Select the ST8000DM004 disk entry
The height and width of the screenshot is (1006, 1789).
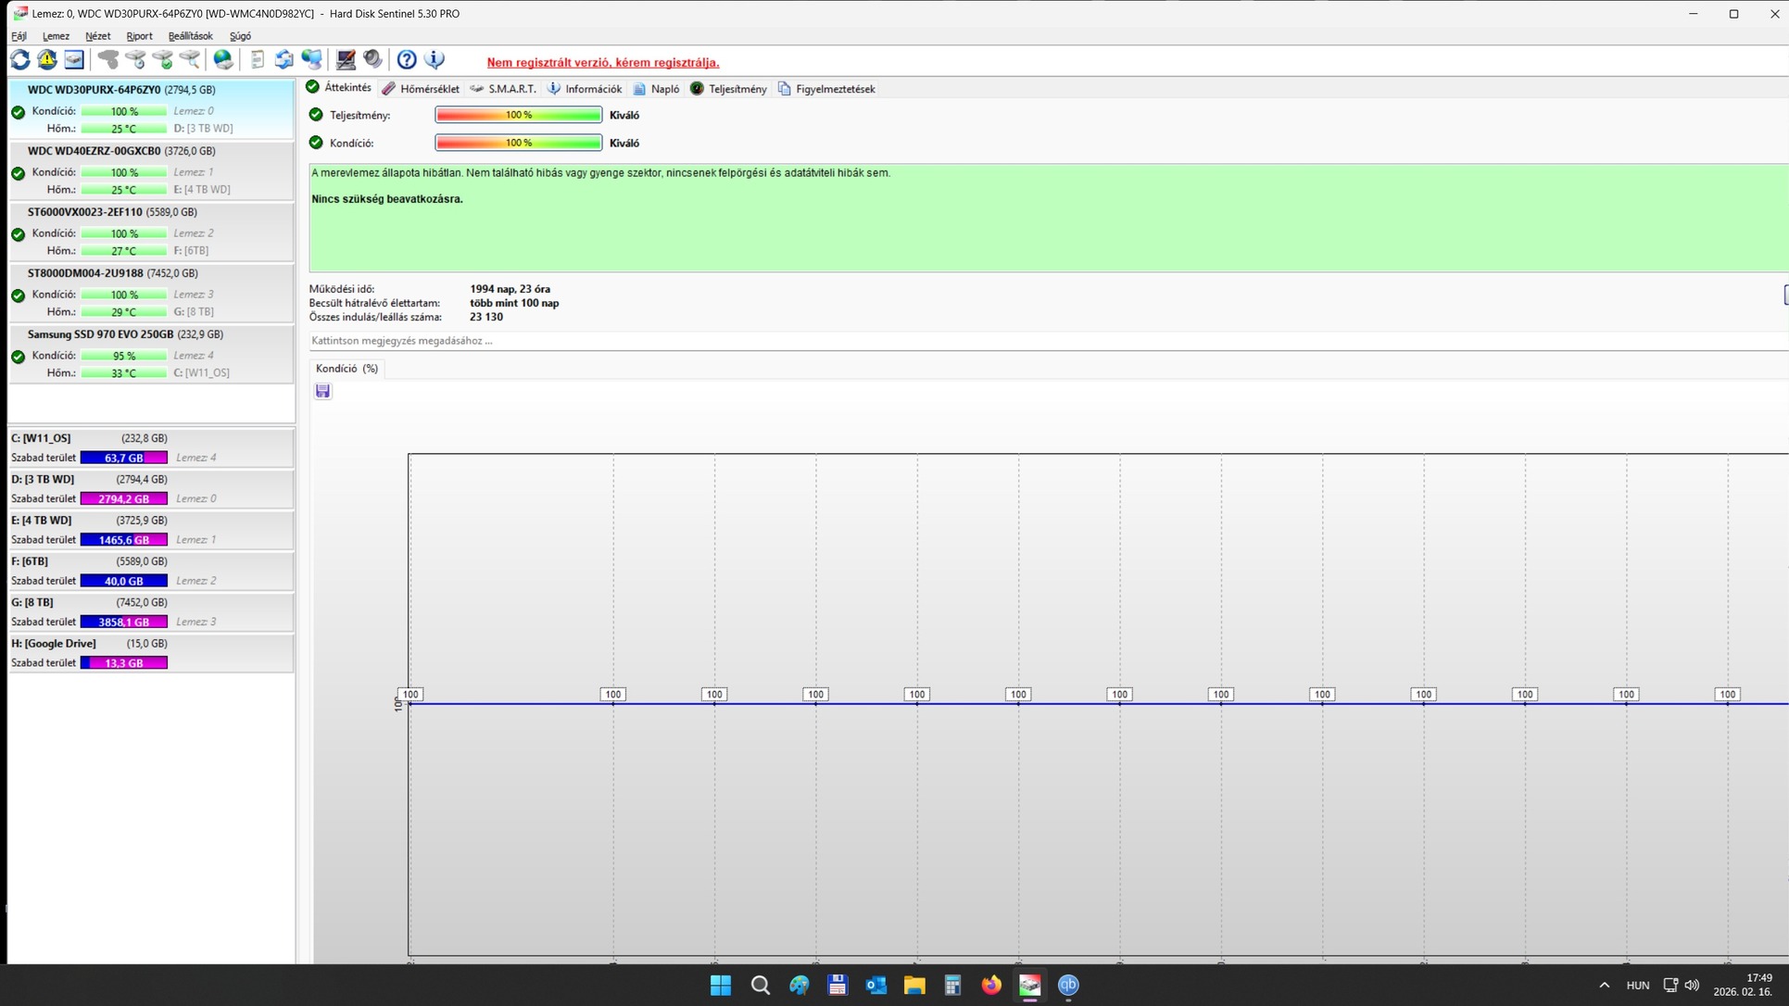click(x=85, y=273)
